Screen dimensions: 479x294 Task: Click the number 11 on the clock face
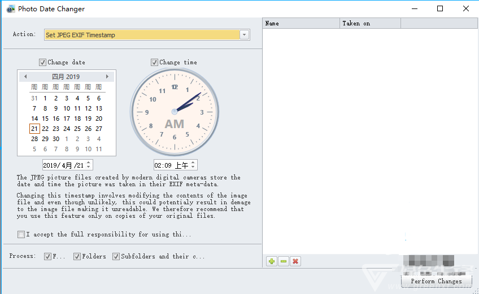pyautogui.click(x=162, y=91)
